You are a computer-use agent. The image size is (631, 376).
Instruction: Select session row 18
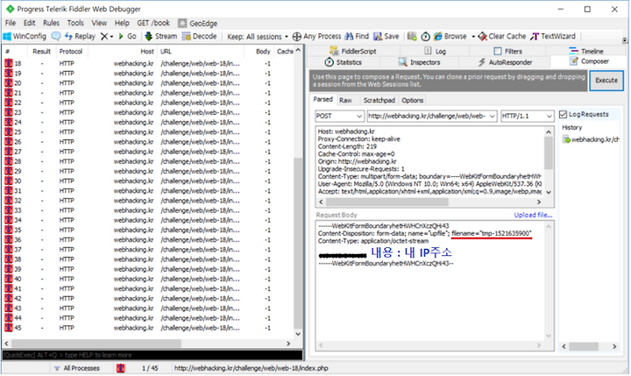click(x=151, y=64)
